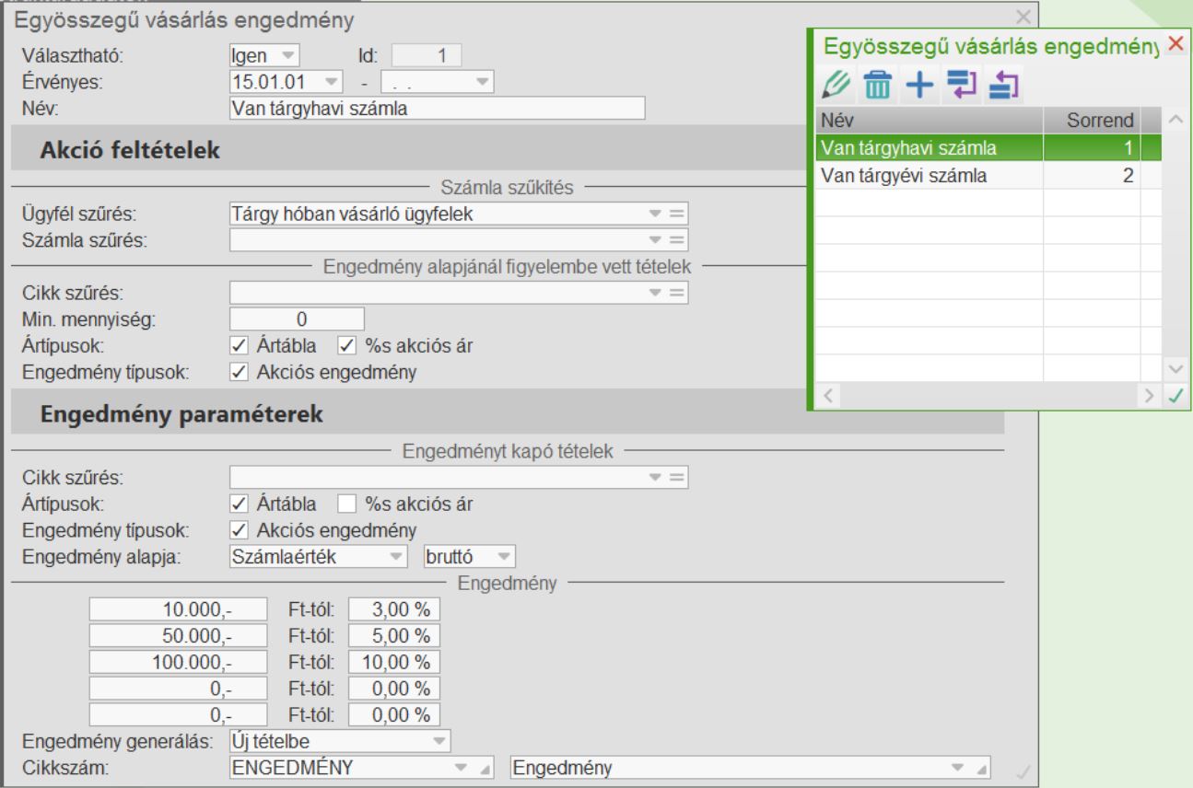Click the trash delete icon in the list toolbar
Image resolution: width=1193 pixels, height=788 pixels.
[879, 86]
